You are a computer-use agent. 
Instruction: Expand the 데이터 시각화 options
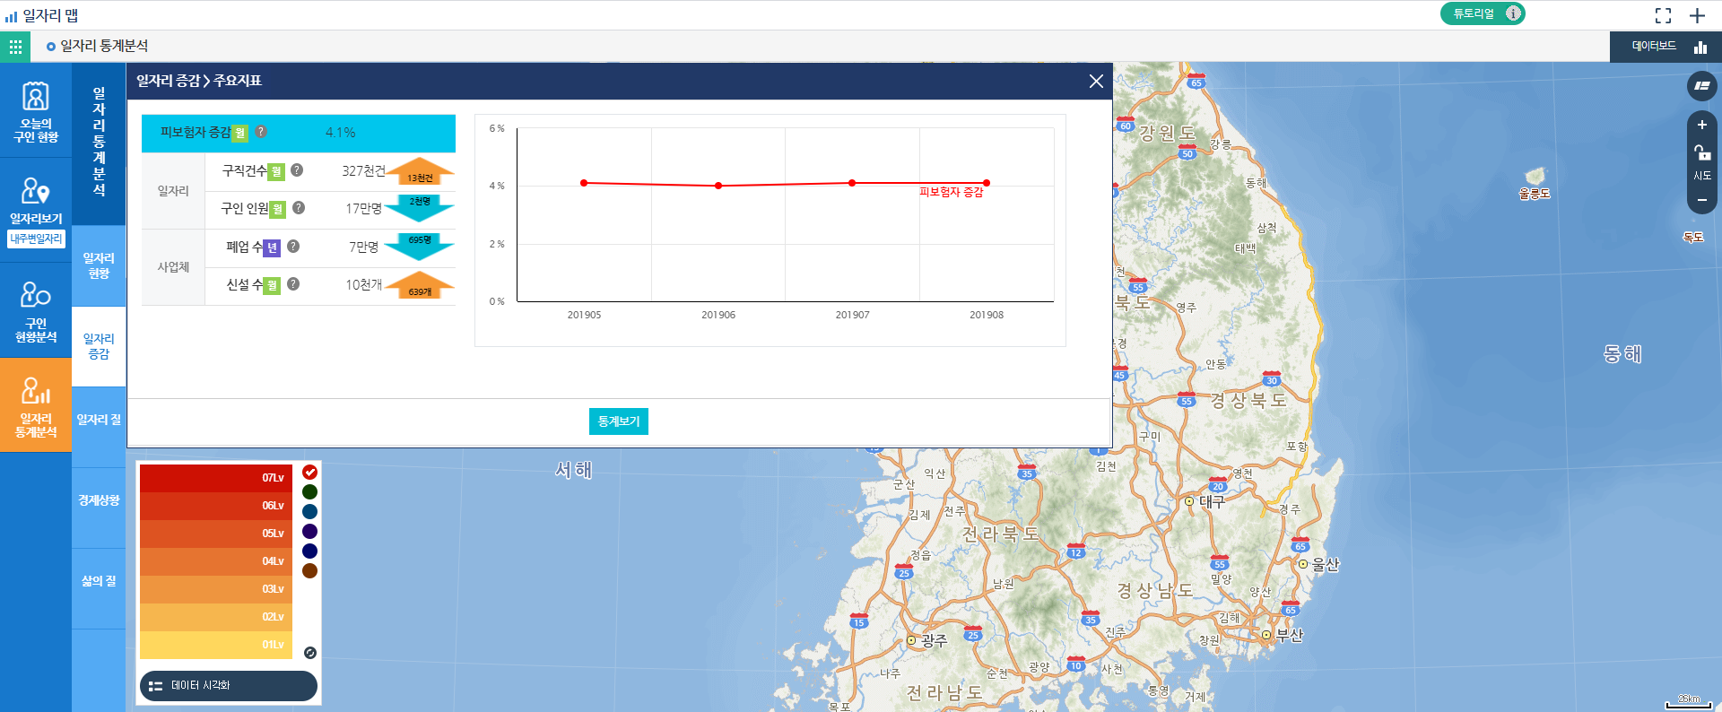pos(229,686)
